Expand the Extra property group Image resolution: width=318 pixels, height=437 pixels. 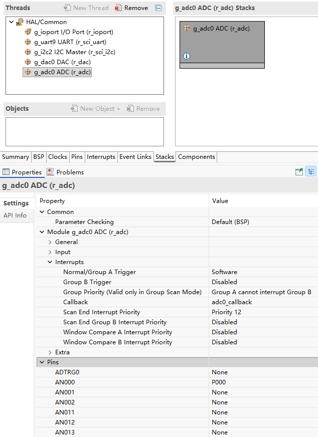[x=50, y=352]
